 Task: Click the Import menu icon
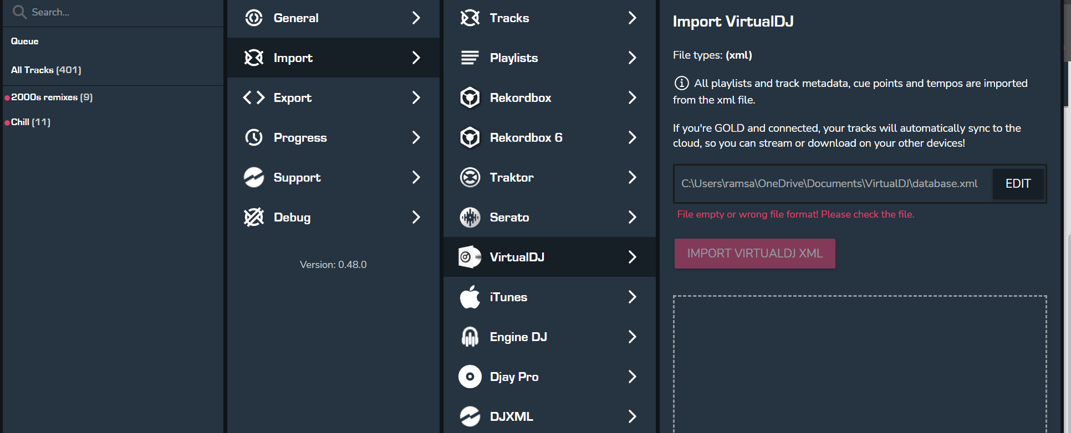[x=254, y=58]
